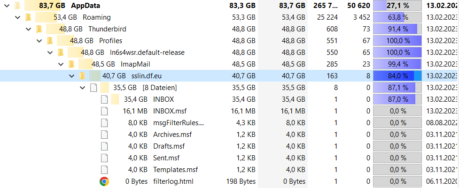Click the Chrome icon beside filterlog.html
Viewport: 459px width, 188px height.
coord(104,181)
